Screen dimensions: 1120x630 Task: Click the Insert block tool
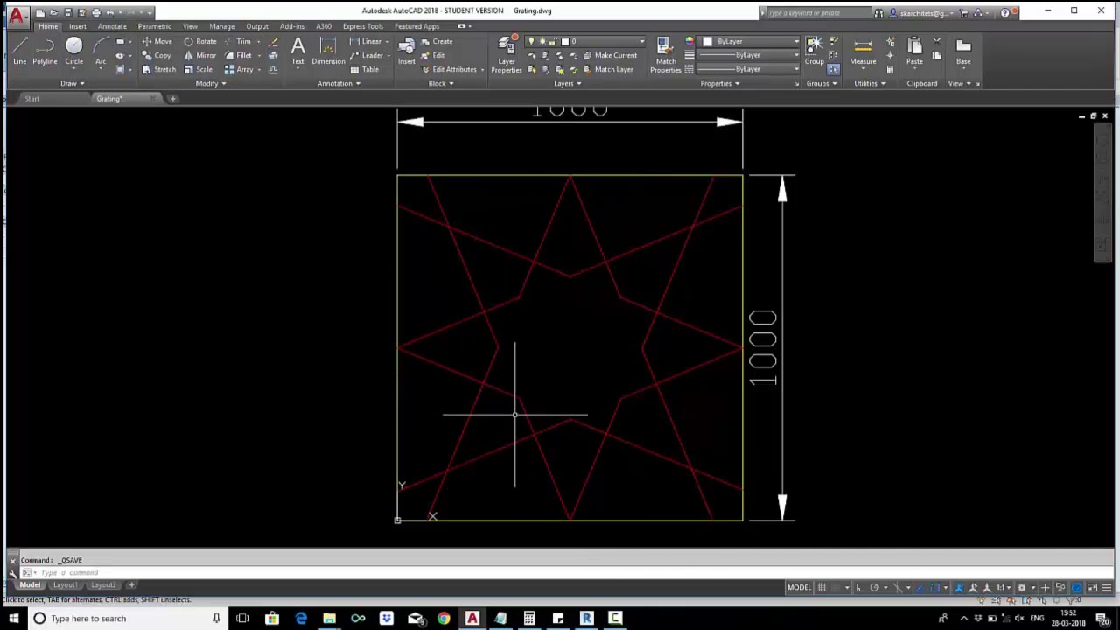[407, 51]
